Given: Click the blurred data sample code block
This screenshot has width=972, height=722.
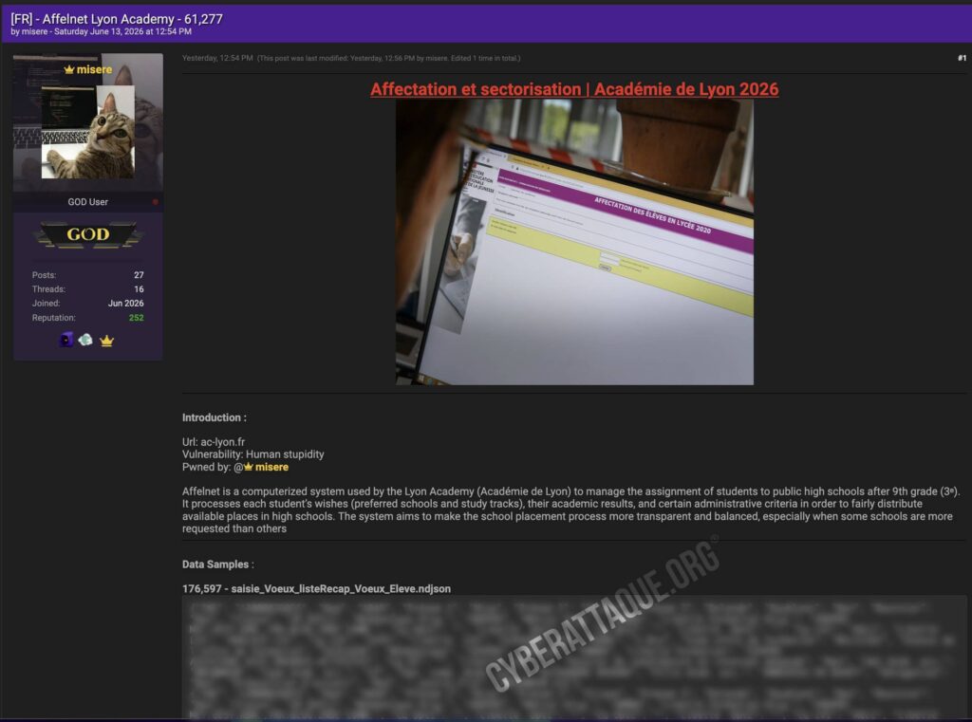Looking at the screenshot, I should [574, 657].
